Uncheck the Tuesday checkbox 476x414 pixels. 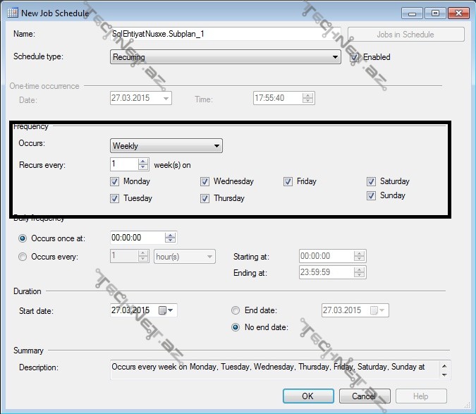pos(114,198)
